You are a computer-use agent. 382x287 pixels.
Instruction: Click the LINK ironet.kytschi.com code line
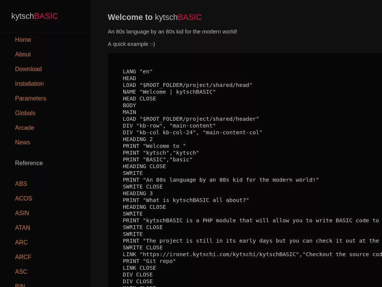[x=252, y=254]
